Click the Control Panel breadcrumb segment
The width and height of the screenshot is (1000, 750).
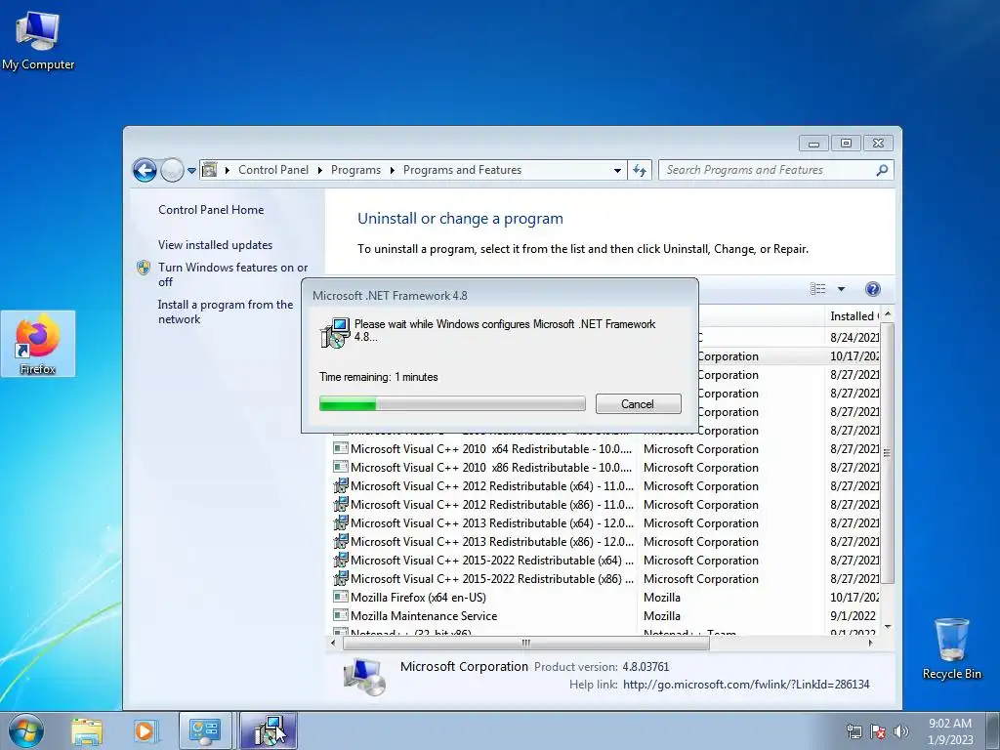click(273, 170)
